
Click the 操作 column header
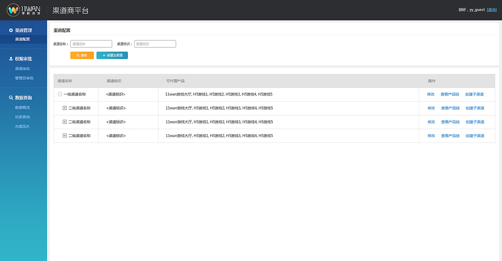pos(432,81)
